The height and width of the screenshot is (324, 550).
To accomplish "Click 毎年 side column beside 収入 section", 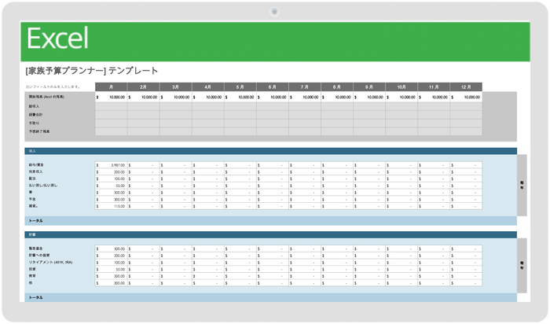I will click(522, 186).
